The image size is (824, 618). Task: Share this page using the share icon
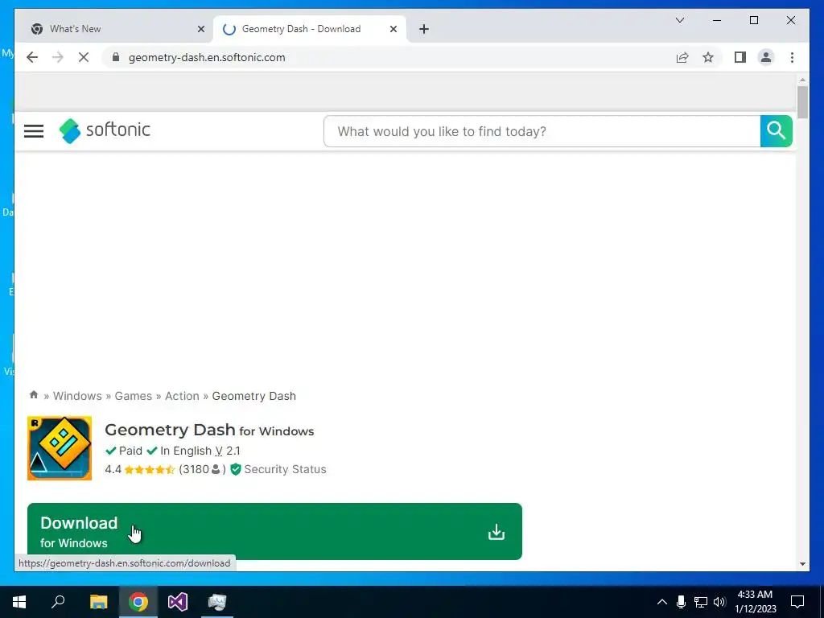[x=682, y=57]
